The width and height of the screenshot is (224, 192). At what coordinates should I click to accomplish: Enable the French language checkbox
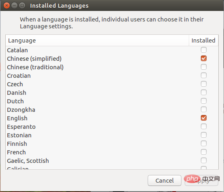[x=204, y=152]
